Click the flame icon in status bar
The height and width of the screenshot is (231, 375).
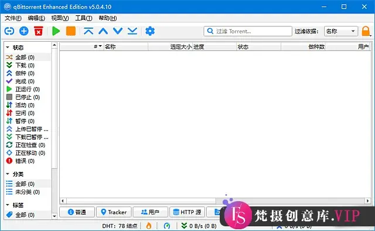(149, 226)
